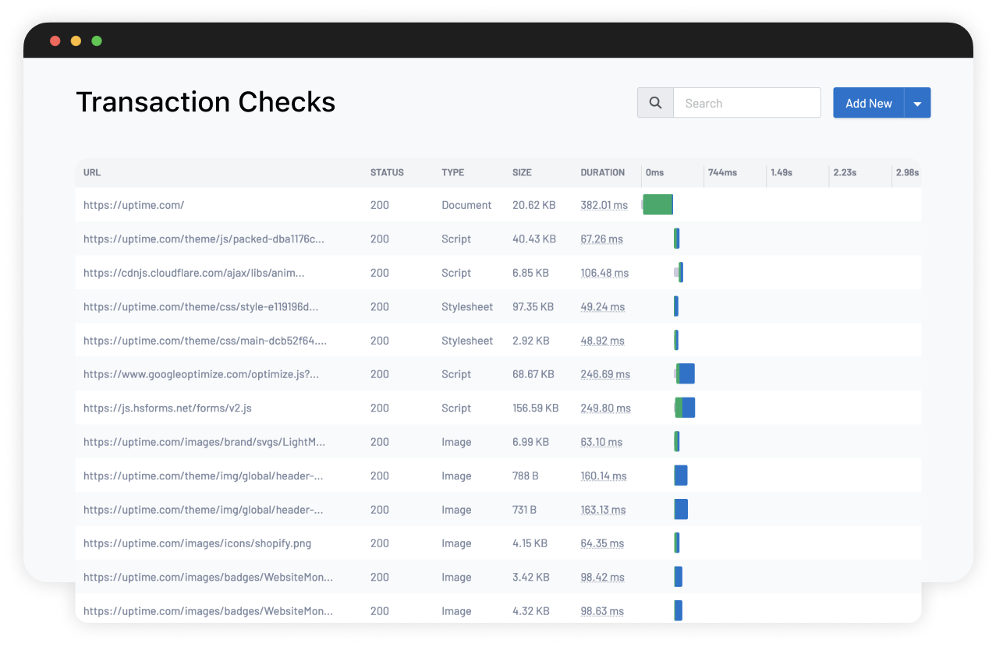This screenshot has height=647, width=1003.
Task: Click into the Search input field
Action: pos(746,103)
